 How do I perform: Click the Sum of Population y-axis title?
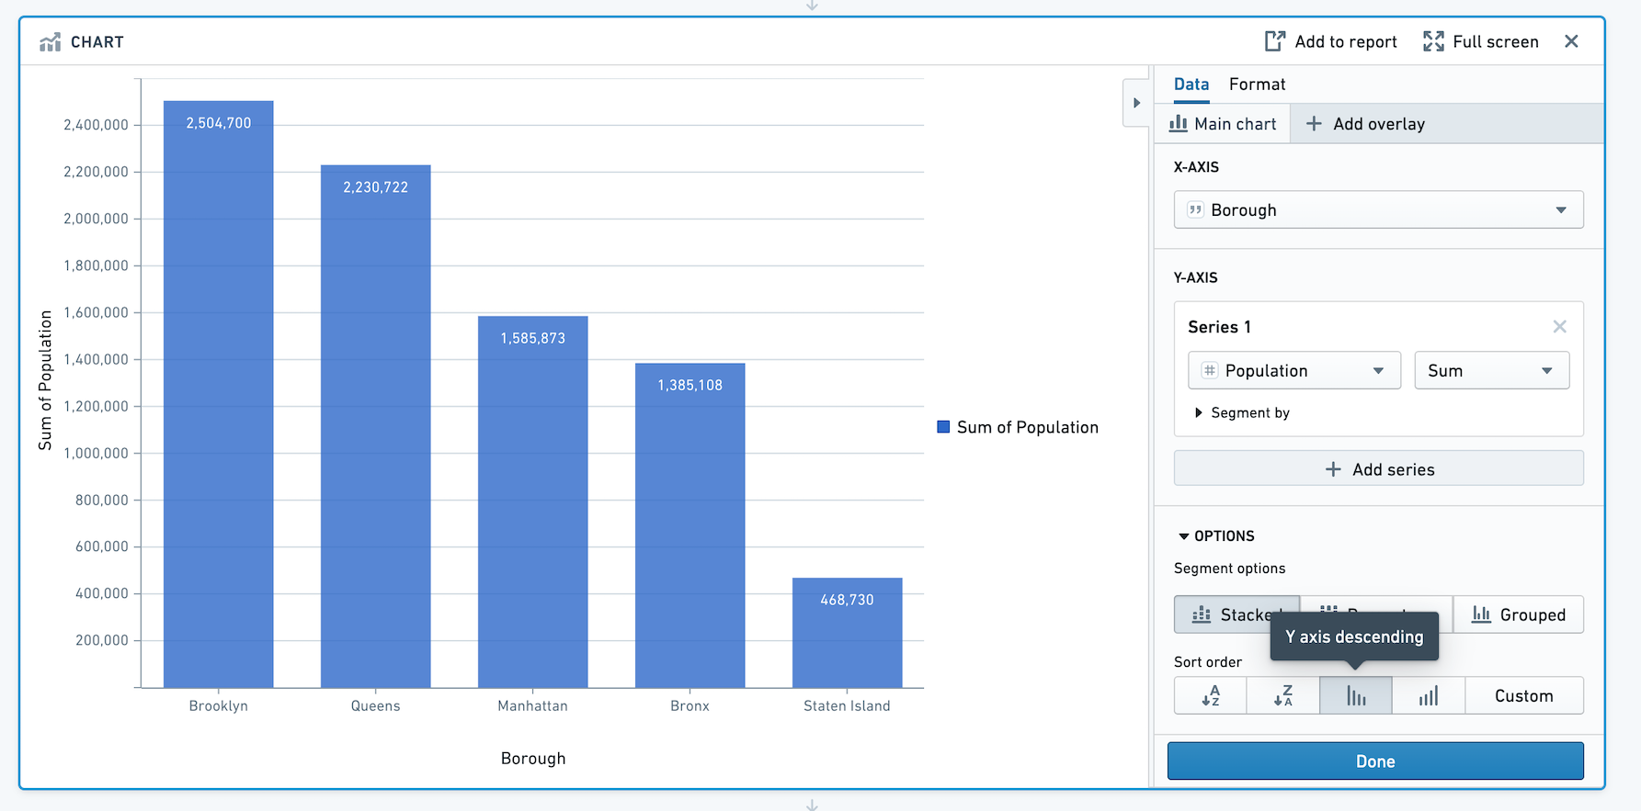click(x=45, y=380)
